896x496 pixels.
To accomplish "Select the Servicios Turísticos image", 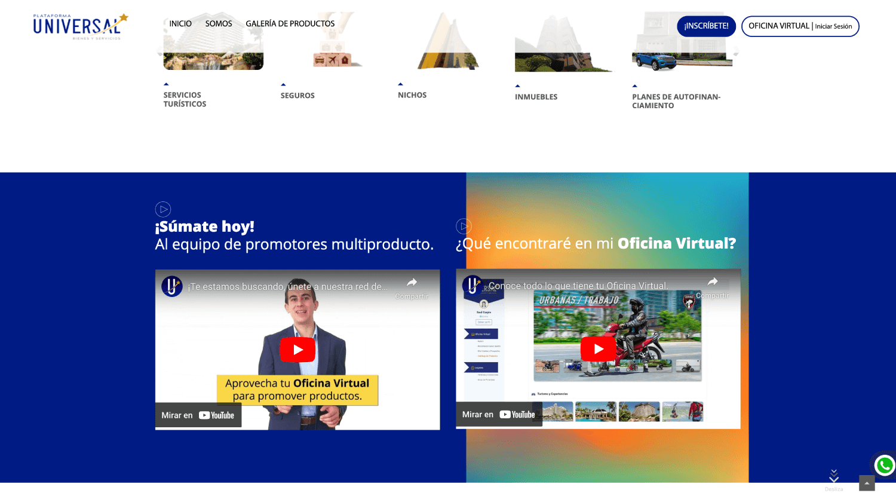I will pos(213,41).
